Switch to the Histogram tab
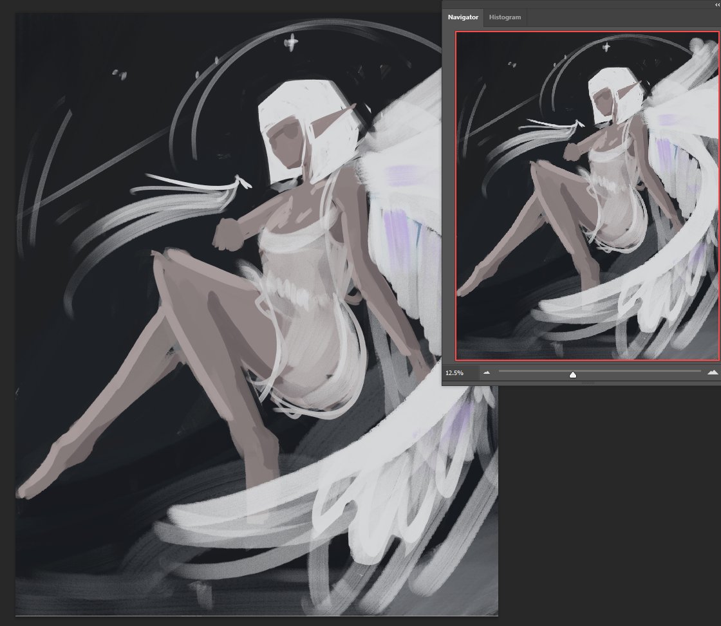Viewport: 721px width, 626px height. click(505, 17)
